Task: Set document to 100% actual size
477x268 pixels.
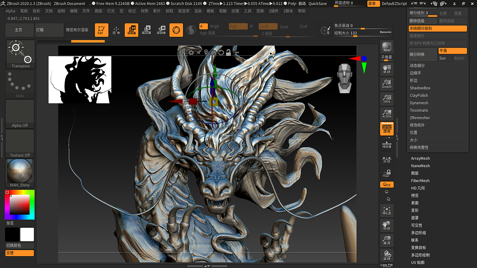Action: (x=387, y=99)
